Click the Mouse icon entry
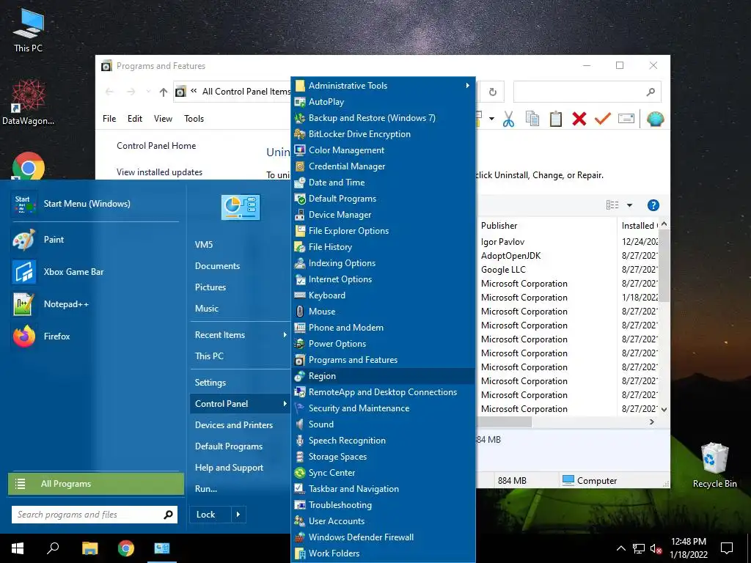751x563 pixels. [x=300, y=311]
